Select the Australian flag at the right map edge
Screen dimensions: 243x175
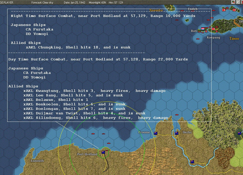point(240,133)
